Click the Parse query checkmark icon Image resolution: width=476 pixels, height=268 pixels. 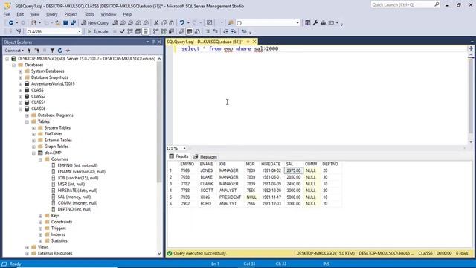(122, 31)
